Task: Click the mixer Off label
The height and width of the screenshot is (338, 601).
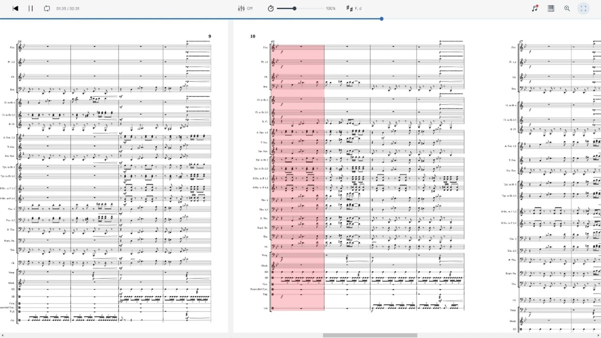Action: click(x=250, y=8)
